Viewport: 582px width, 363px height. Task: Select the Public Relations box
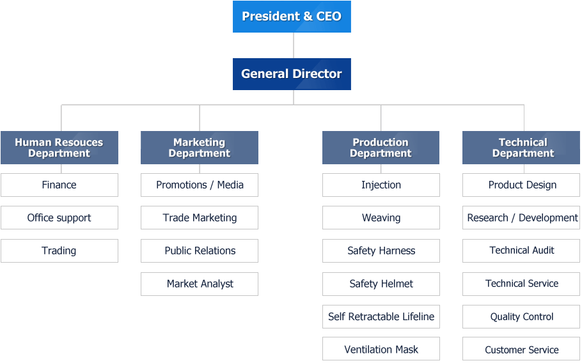coord(200,251)
